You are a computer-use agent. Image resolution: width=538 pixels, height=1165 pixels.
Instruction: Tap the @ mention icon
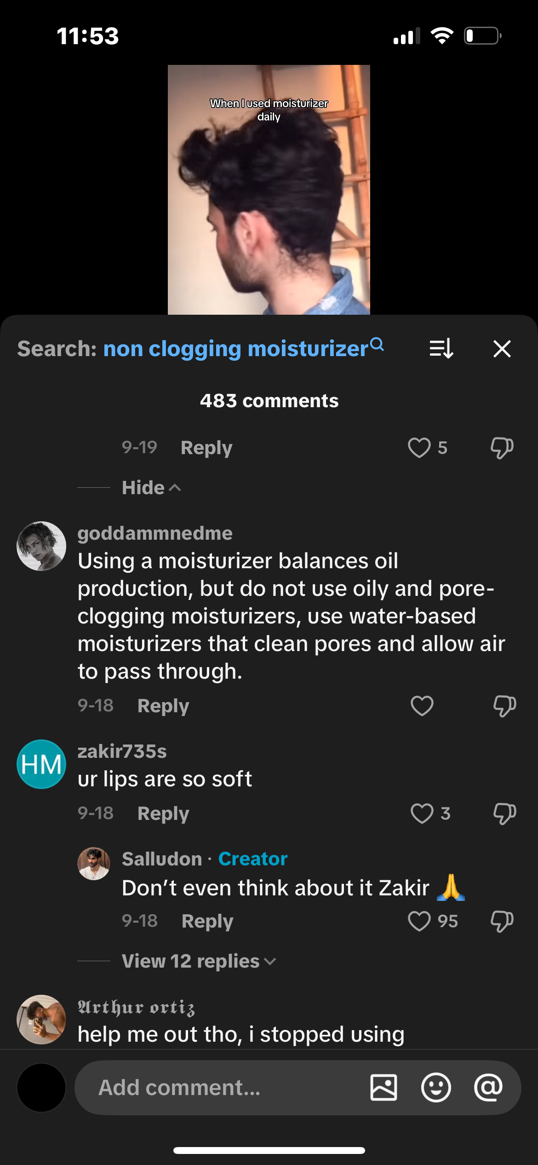coord(488,1088)
